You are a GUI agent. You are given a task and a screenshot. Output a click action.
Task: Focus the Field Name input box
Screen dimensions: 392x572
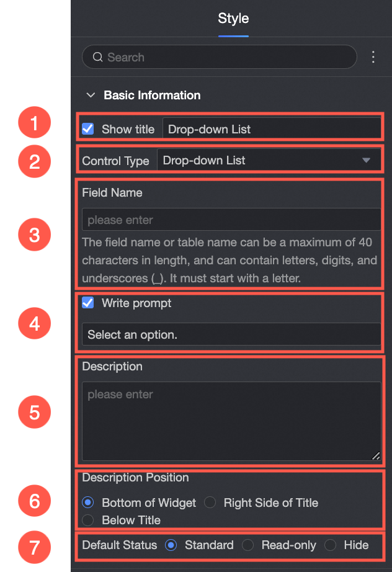click(x=231, y=220)
